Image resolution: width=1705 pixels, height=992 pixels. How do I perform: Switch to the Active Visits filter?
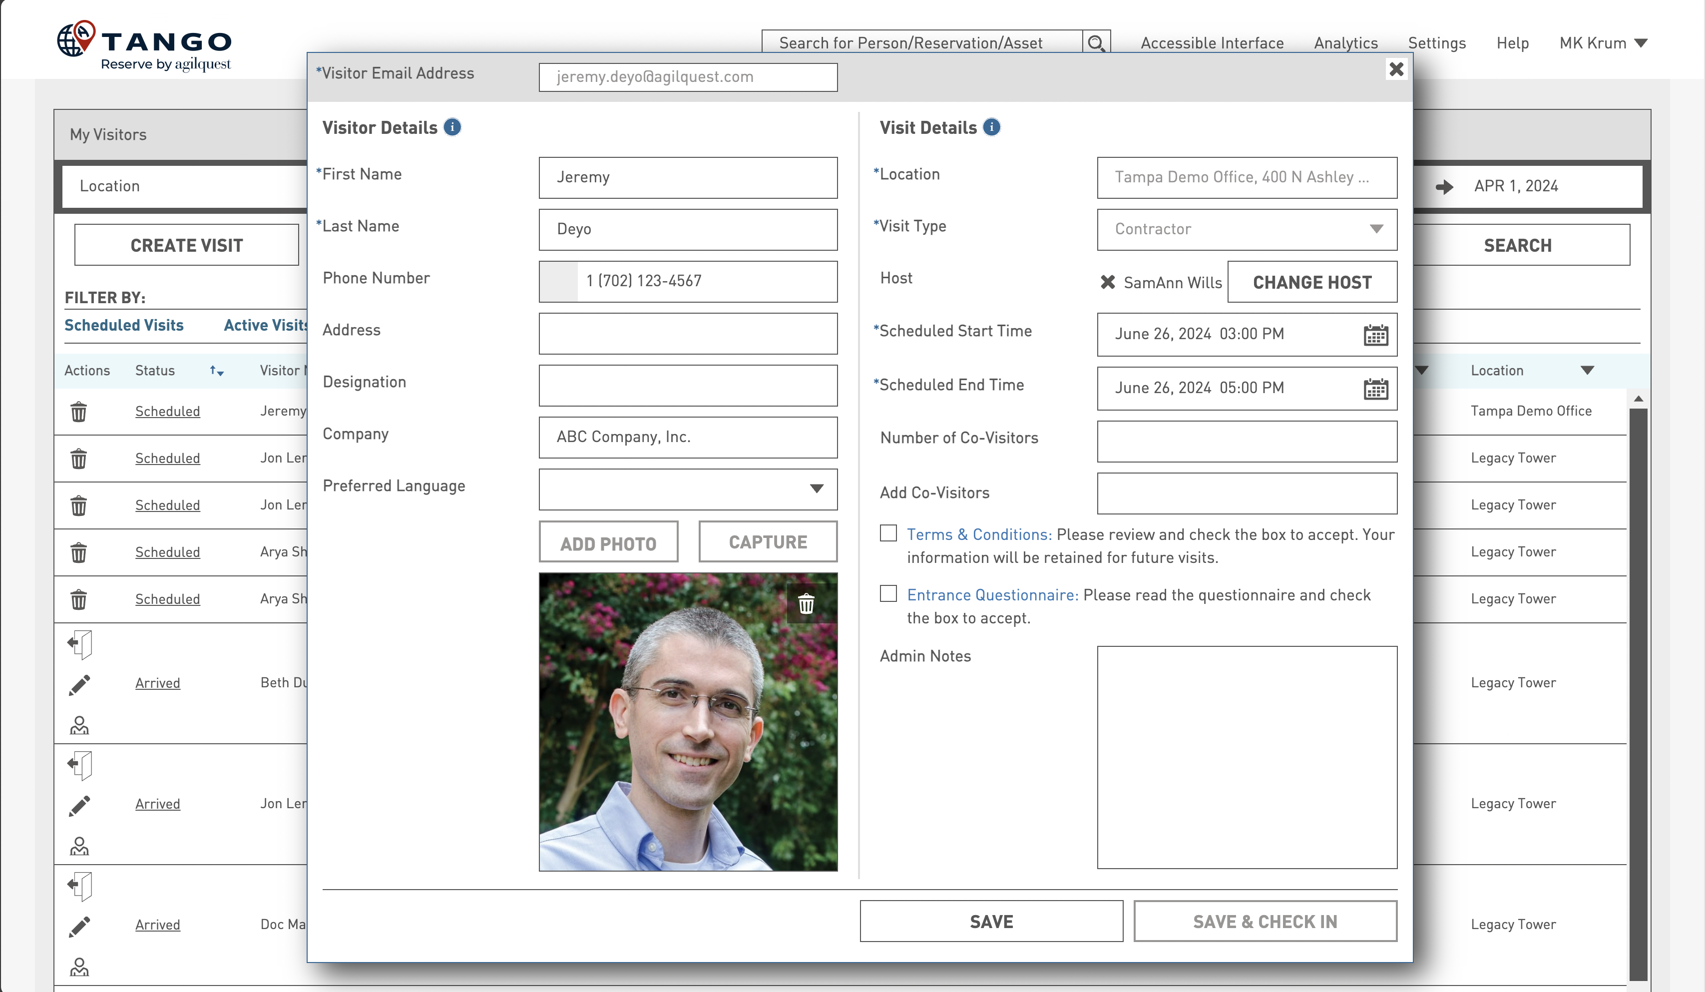tap(266, 326)
